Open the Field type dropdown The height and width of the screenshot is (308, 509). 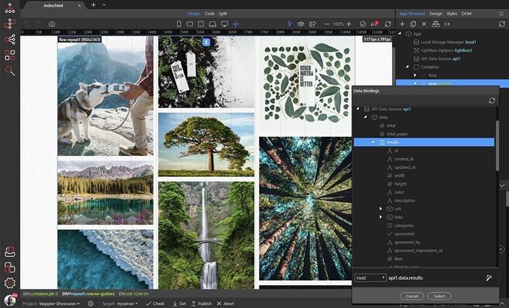pyautogui.click(x=370, y=278)
